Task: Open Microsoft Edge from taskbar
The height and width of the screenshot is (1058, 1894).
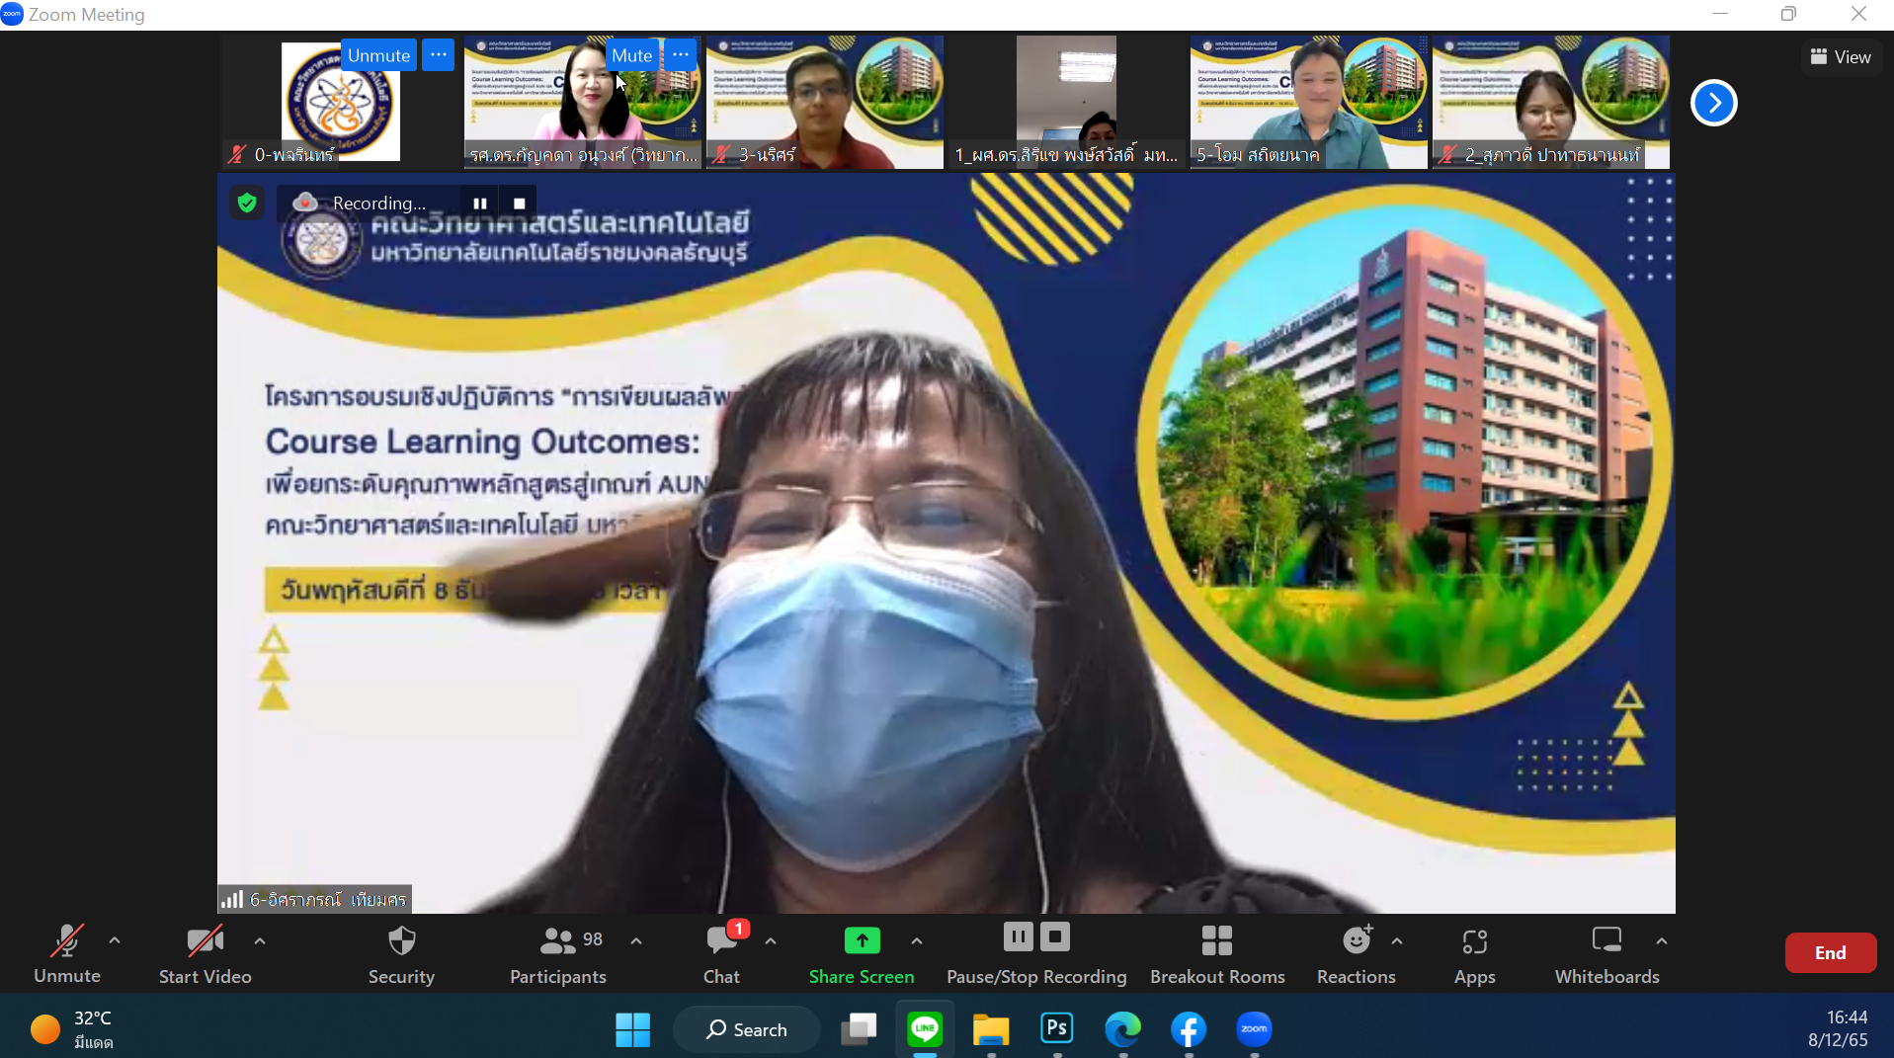Action: (1122, 1029)
